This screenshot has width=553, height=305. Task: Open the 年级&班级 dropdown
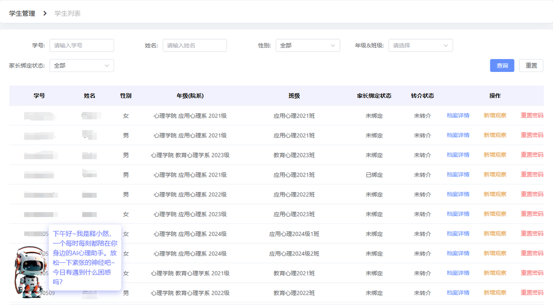[x=421, y=45]
